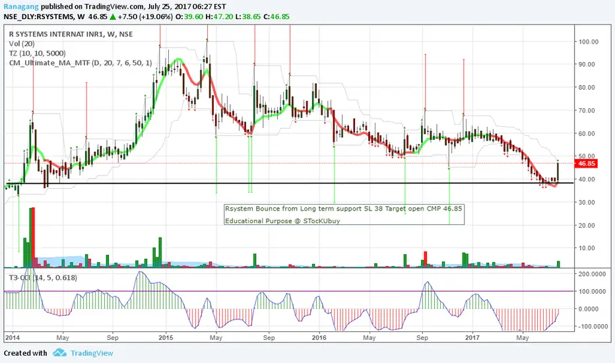Viewport: 615px width, 363px height.
Task: Click the TradingView link in the footer
Action: (92, 353)
